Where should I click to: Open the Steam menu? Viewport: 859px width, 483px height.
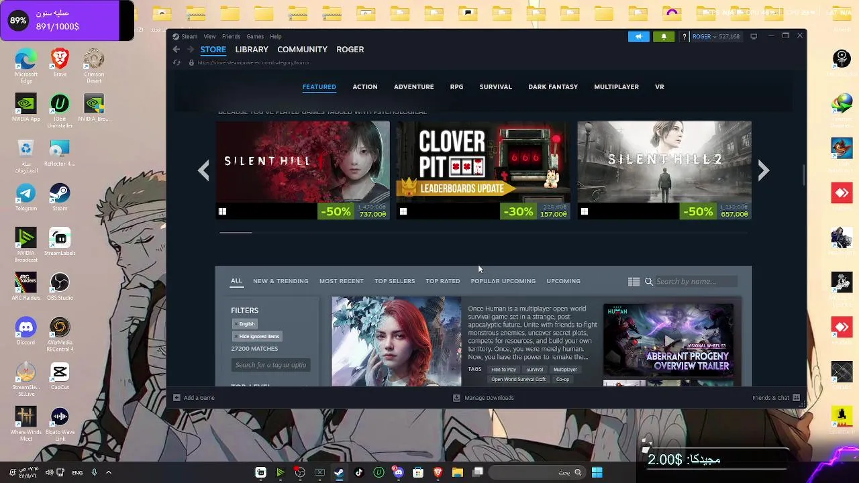189,36
